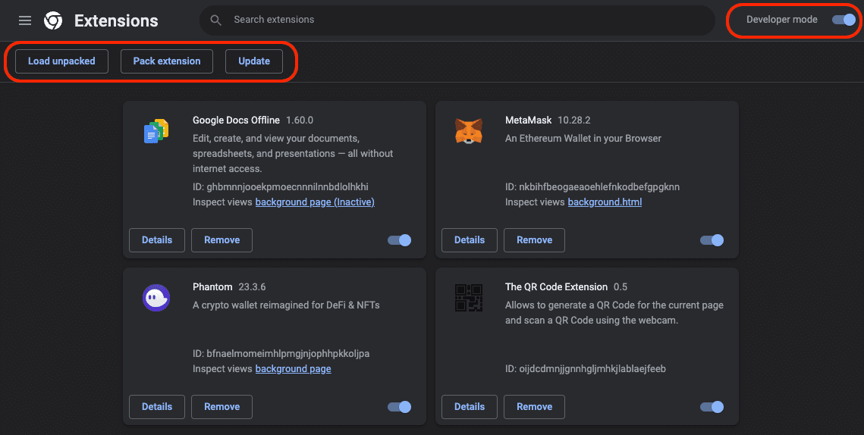Click Load unpacked button
Screen dimensions: 864x435
click(61, 61)
